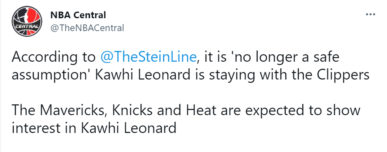Click the word 'Knicks' in the tweet
This screenshot has height=152, width=387.
(x=133, y=111)
